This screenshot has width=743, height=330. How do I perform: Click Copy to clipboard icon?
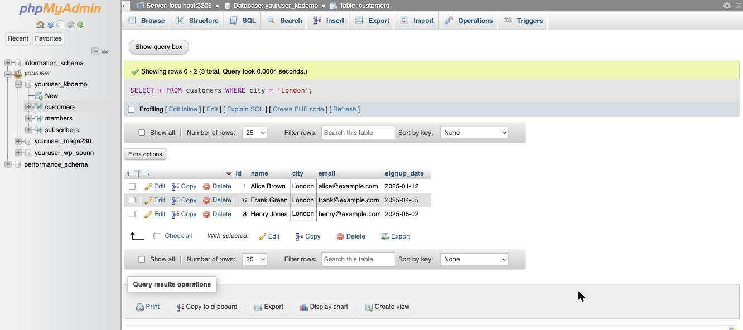point(180,307)
